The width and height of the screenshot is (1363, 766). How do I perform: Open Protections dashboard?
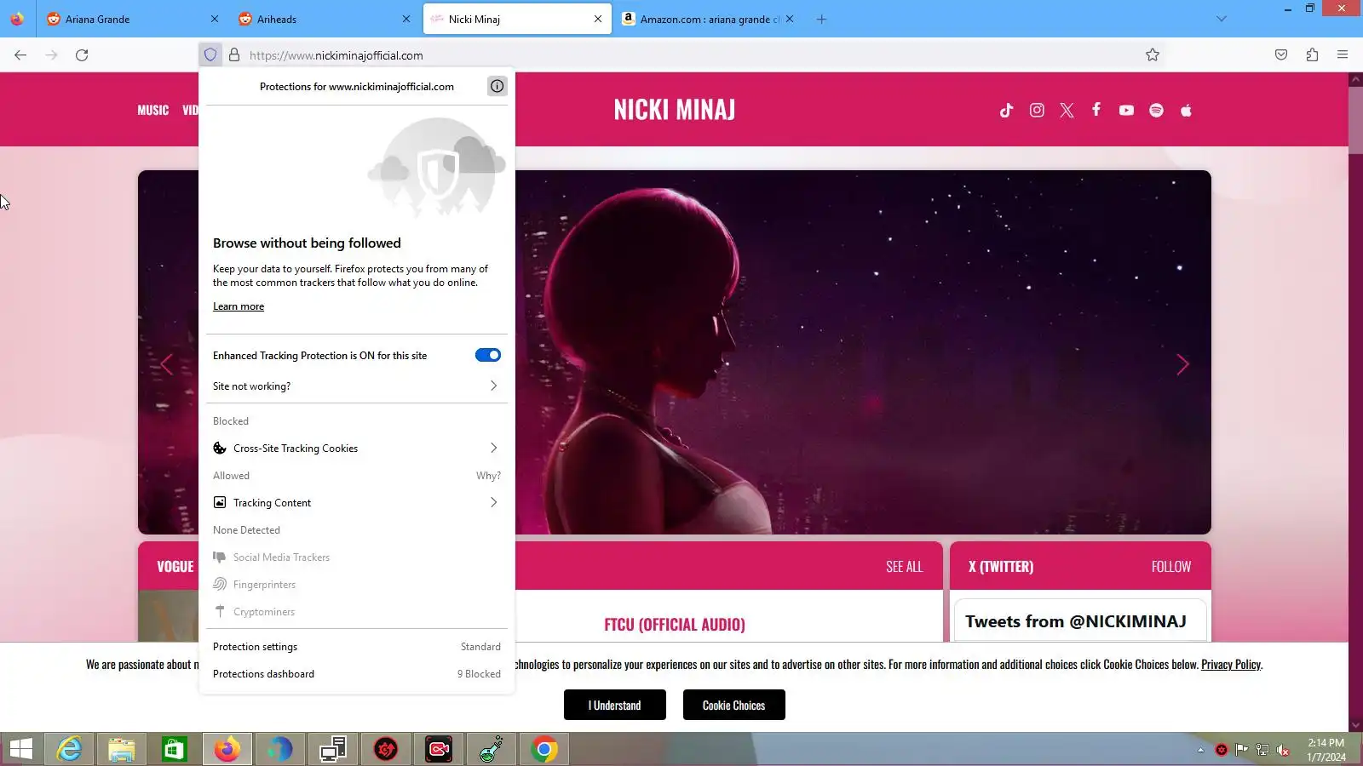356,673
